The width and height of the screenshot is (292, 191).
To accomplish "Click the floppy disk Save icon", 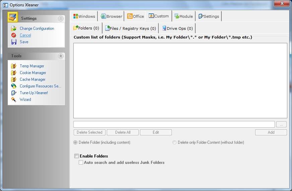I will [14, 42].
